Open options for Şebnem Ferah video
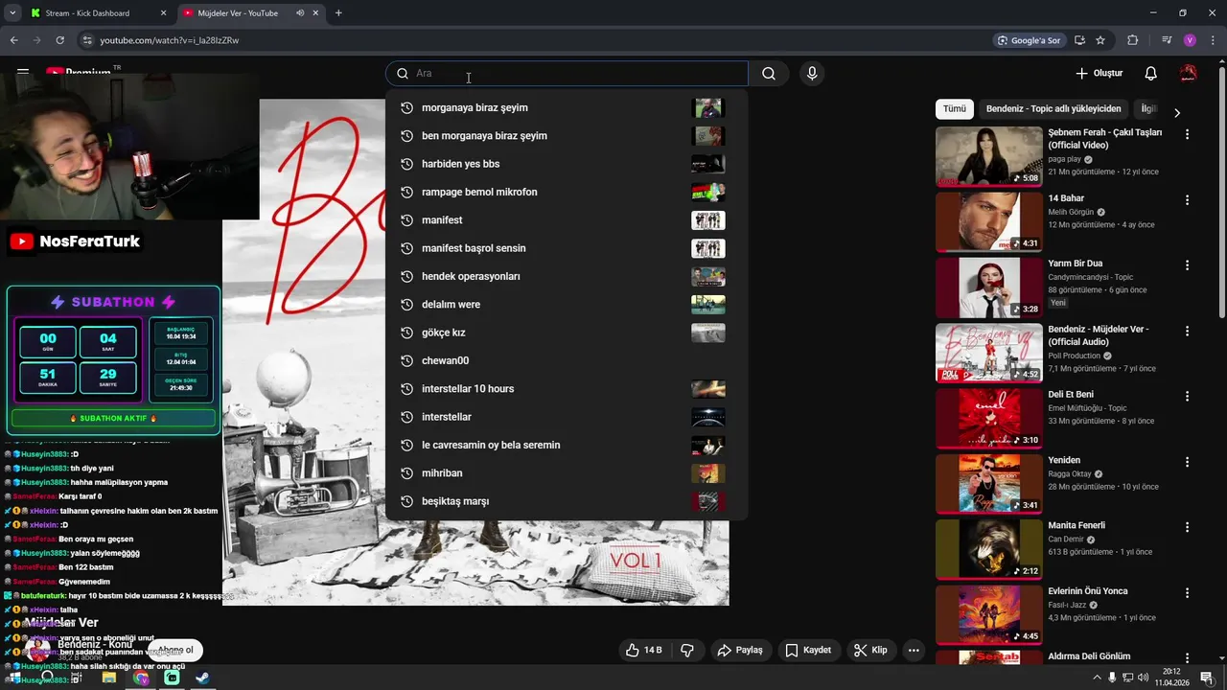Screen dimensions: 1227x690 [x=1188, y=134]
